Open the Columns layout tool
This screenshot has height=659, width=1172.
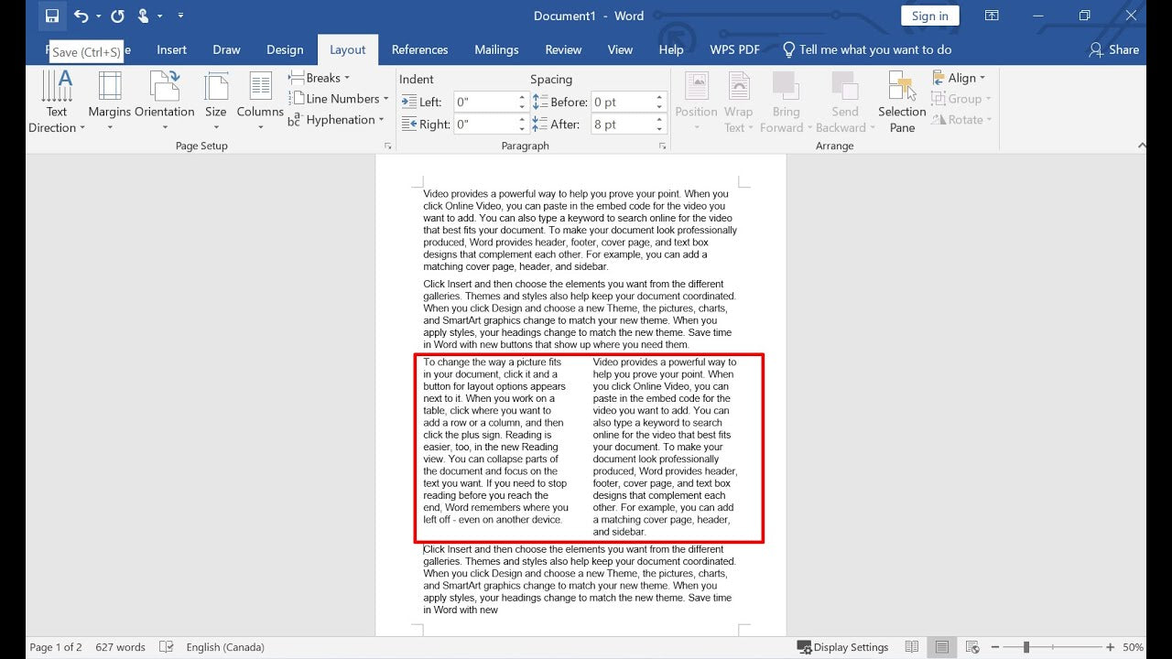pyautogui.click(x=260, y=99)
